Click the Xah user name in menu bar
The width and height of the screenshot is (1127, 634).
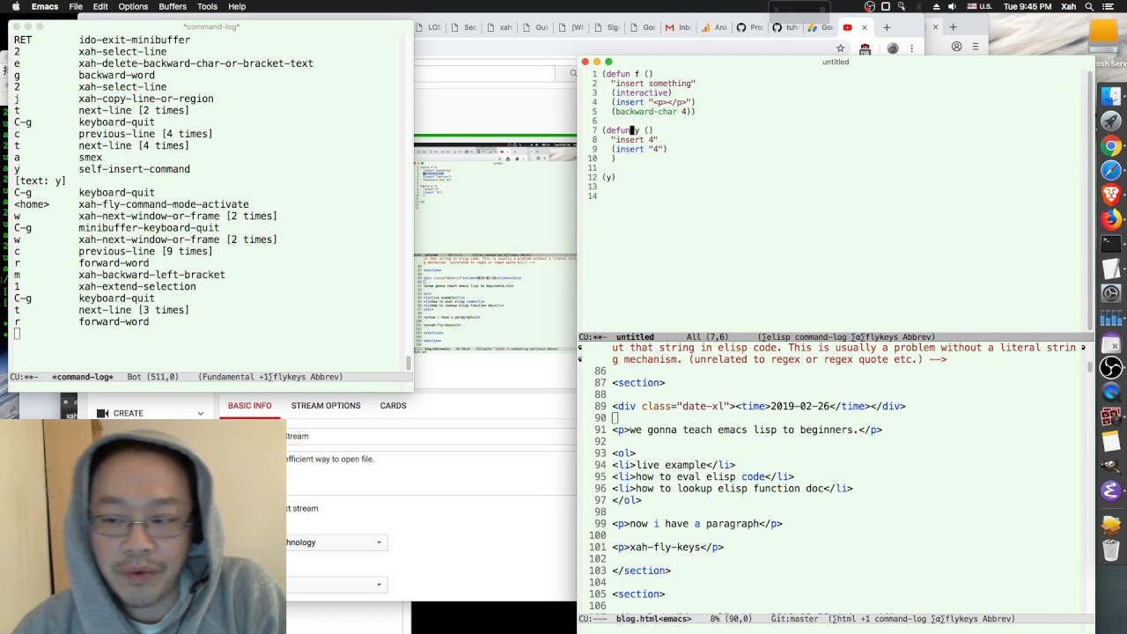(1068, 6)
